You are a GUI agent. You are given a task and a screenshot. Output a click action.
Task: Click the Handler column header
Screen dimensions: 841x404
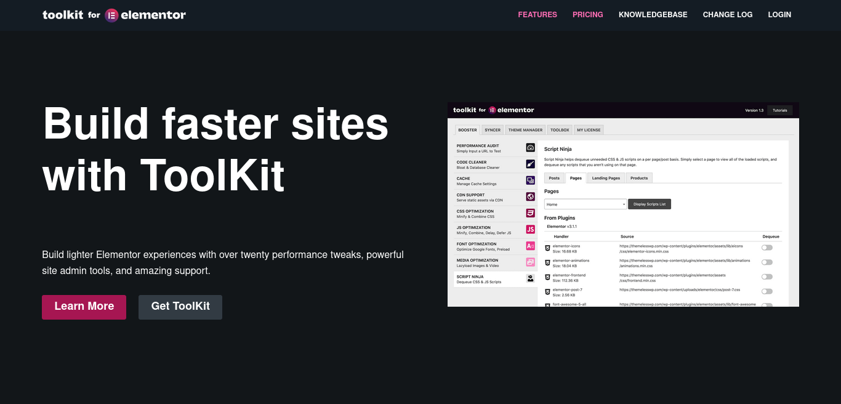561,236
